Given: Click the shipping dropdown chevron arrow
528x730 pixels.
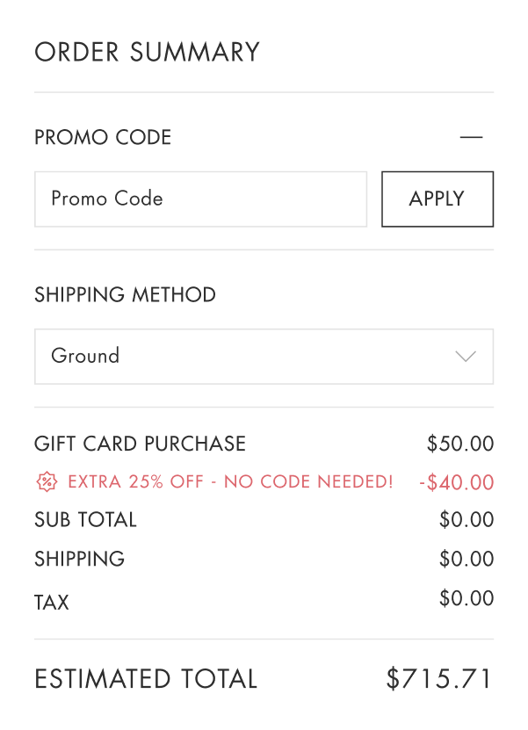Looking at the screenshot, I should [466, 356].
